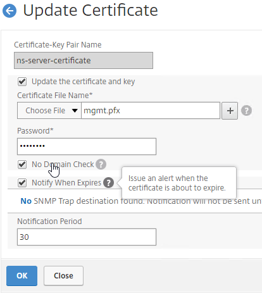This screenshot has width=262, height=293.
Task: Click the No Domain Check label text
Action: pyautogui.click(x=63, y=165)
